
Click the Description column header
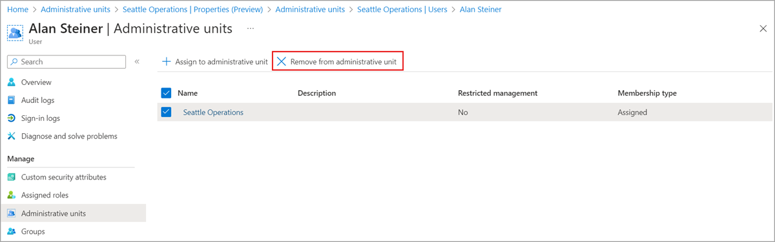(316, 93)
